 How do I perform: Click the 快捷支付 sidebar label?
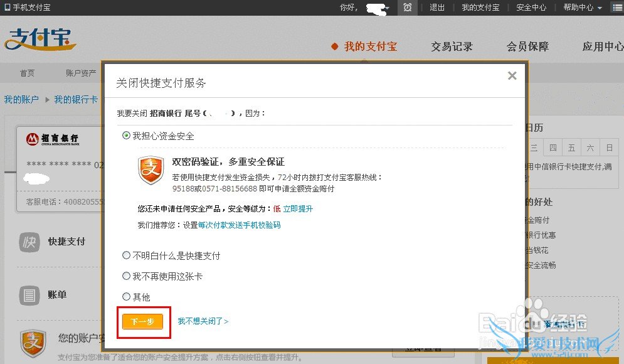click(x=66, y=242)
